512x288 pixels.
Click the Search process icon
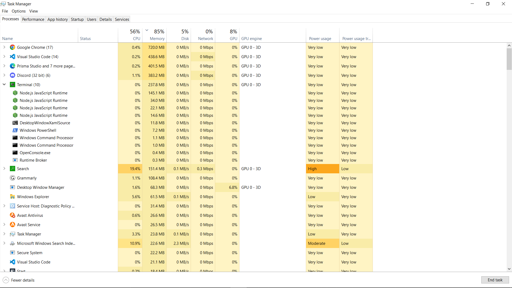tap(13, 169)
